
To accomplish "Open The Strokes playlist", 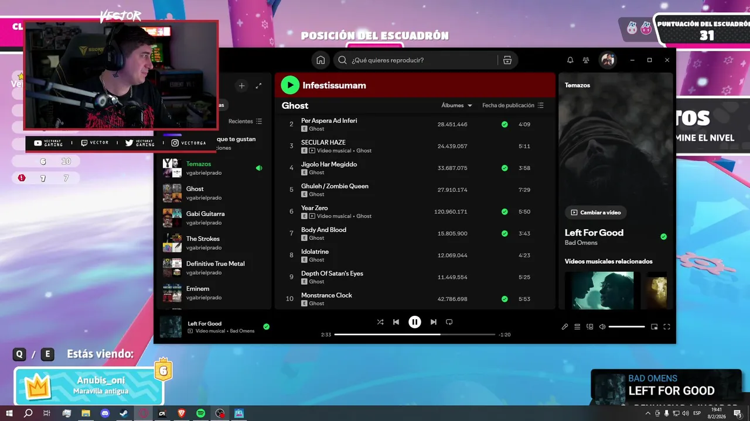I will [x=212, y=243].
